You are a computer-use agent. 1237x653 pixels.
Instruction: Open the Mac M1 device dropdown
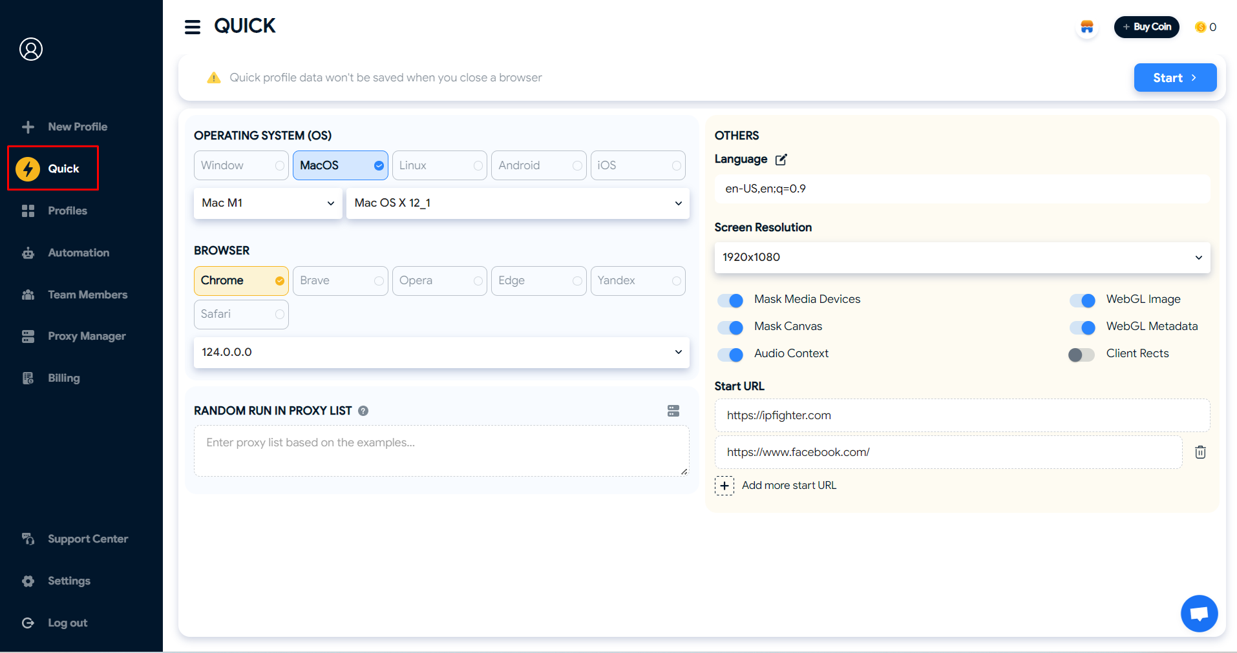coord(268,203)
